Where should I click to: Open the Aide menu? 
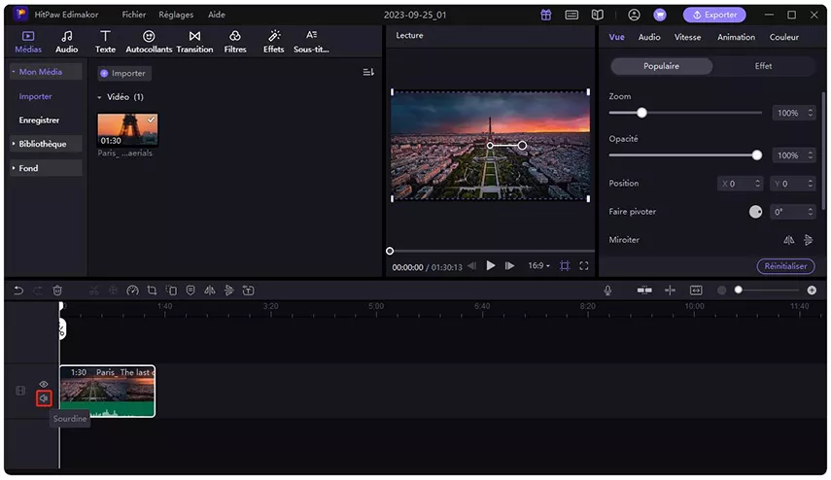point(216,15)
